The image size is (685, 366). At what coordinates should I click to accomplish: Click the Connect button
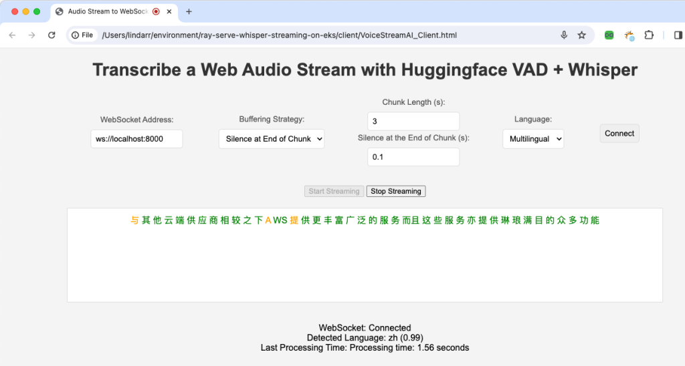coord(619,134)
